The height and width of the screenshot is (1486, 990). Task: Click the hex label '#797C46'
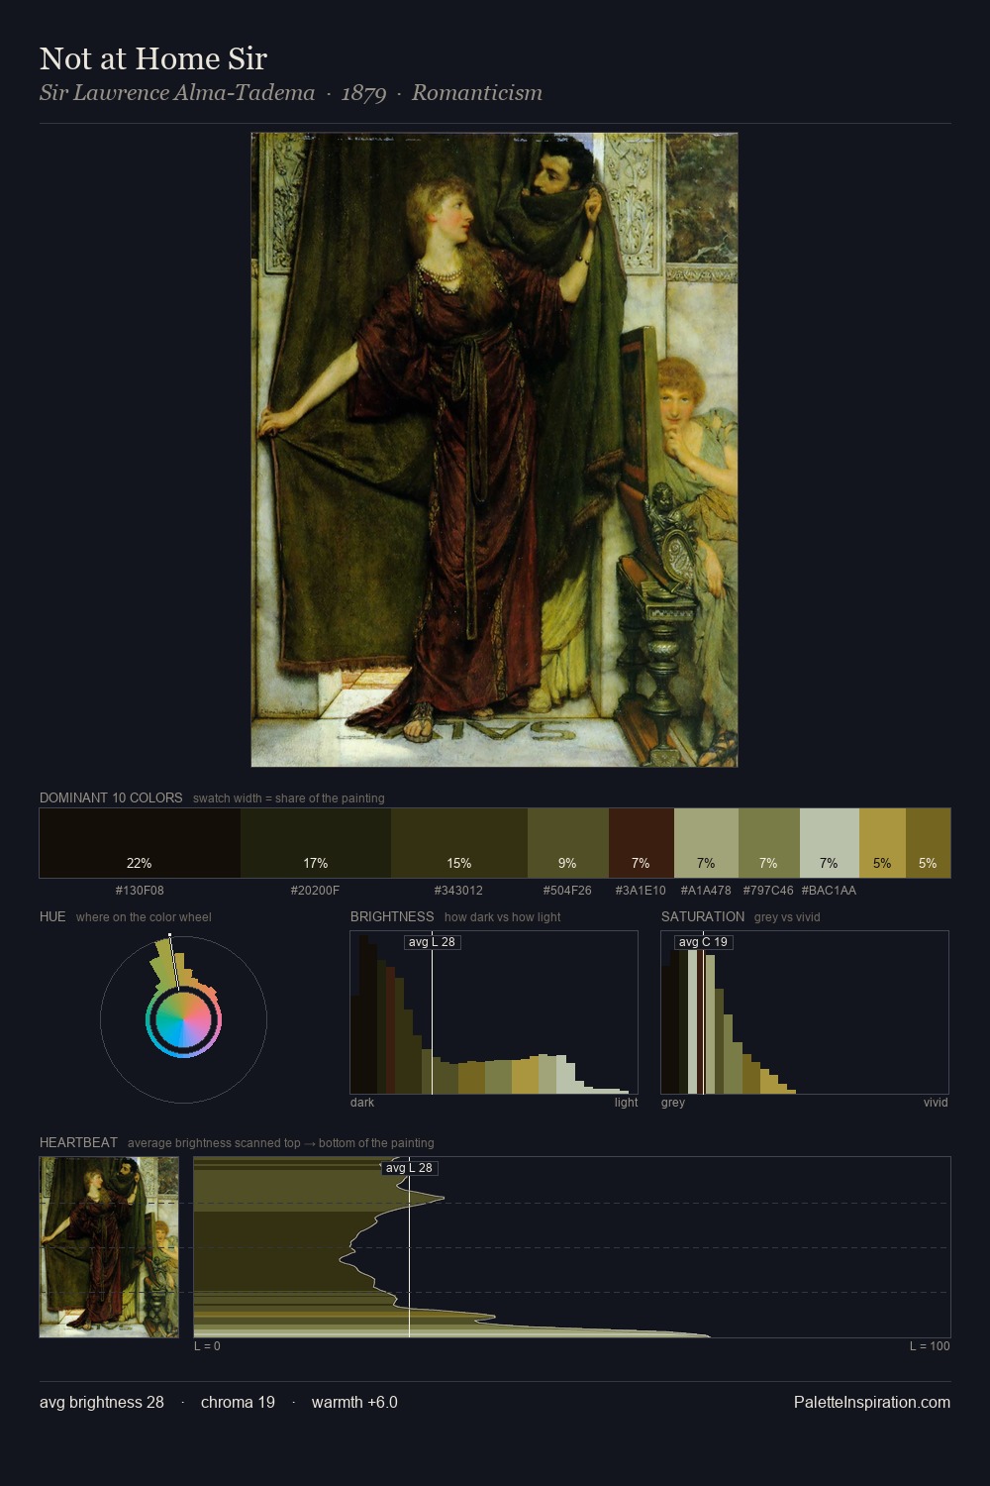point(768,891)
